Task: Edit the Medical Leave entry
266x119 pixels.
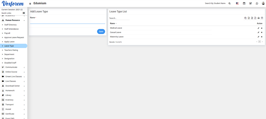Action: coord(258,28)
